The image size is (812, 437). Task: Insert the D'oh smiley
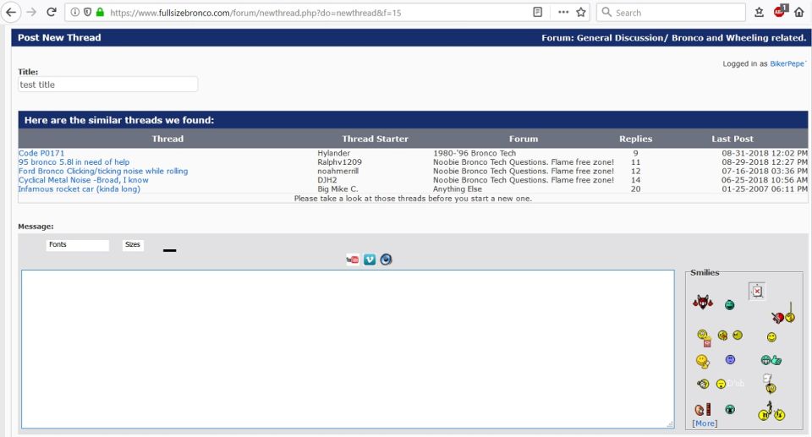730,384
